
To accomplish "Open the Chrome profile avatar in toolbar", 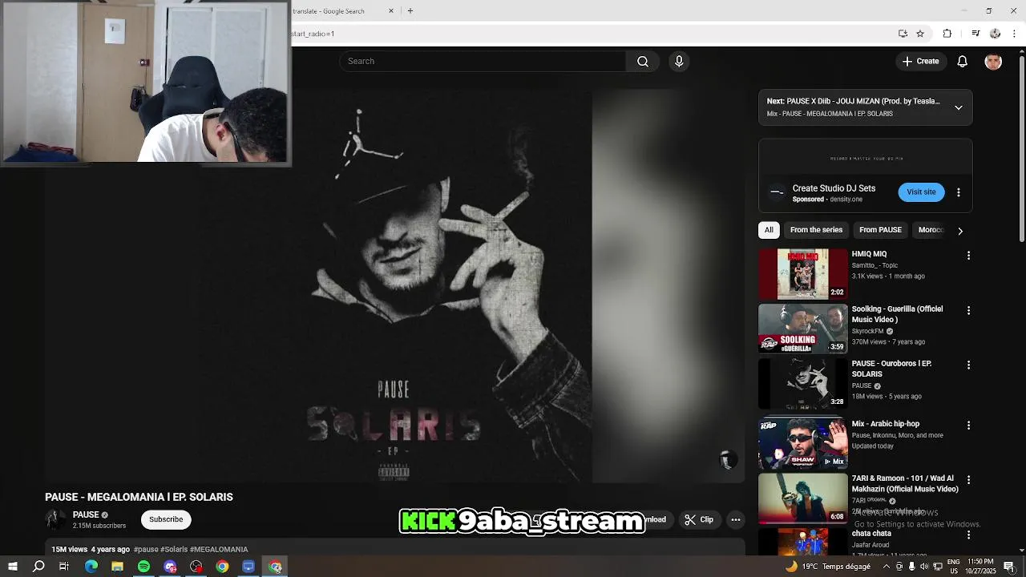I will [x=995, y=34].
